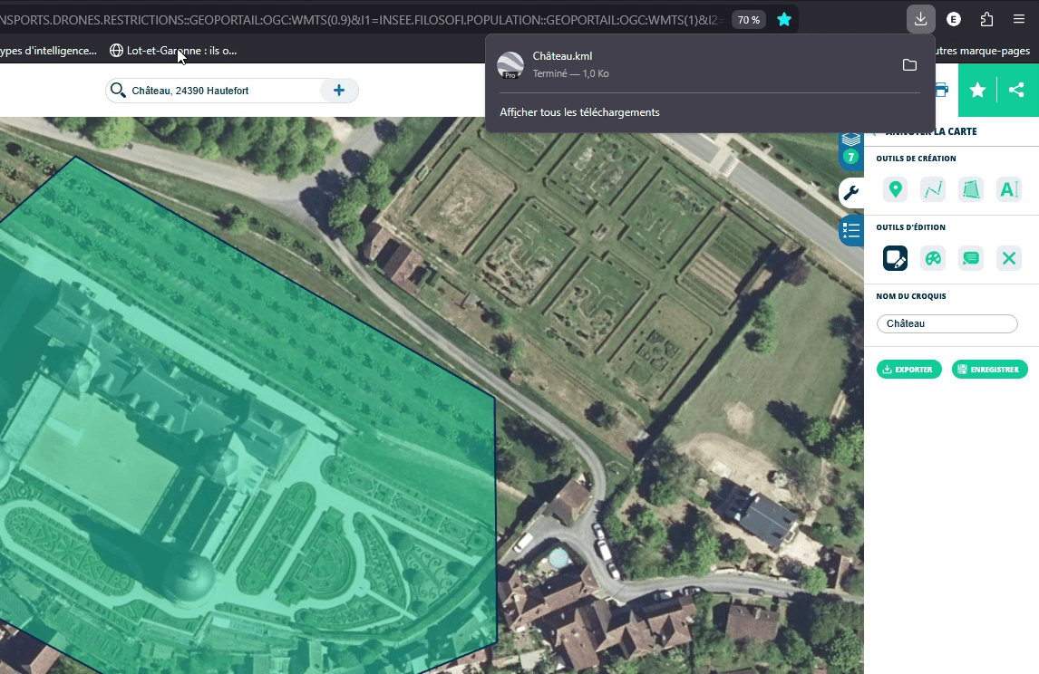Screen dimensions: 1039x674
Task: Click the print icon
Action: [942, 90]
